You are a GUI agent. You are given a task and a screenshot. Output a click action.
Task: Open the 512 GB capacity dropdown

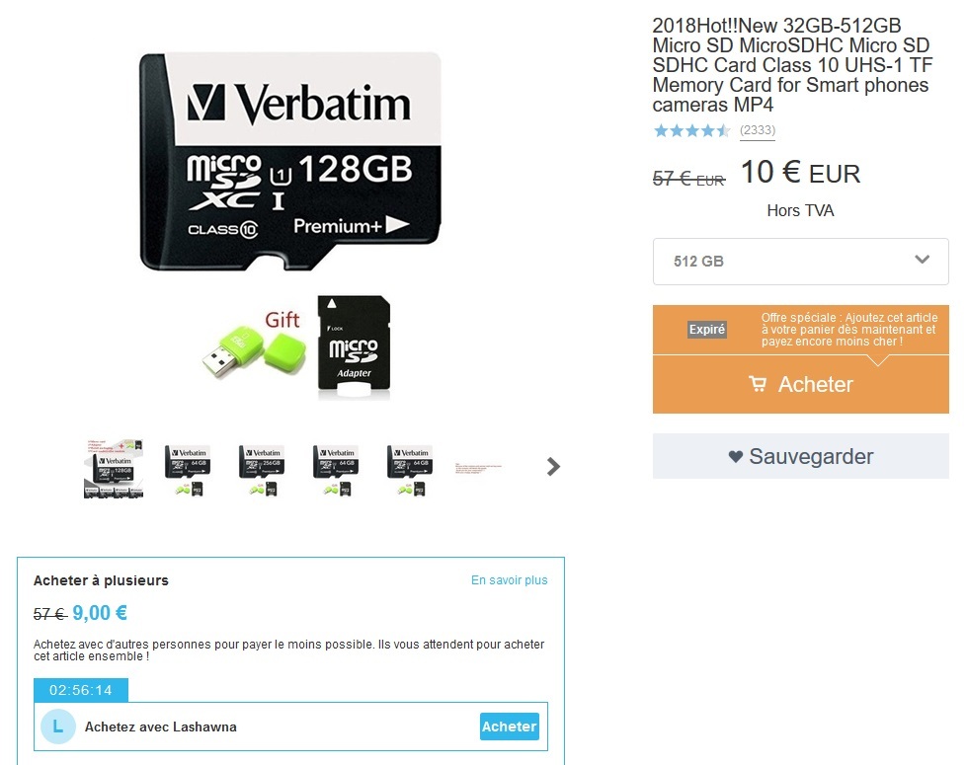point(800,262)
